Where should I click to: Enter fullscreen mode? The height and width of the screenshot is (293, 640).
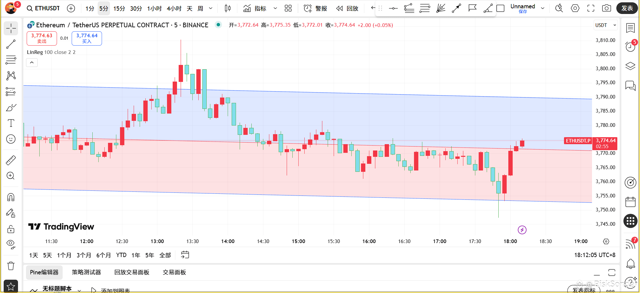click(591, 8)
